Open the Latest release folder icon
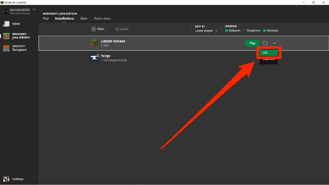This screenshot has height=185, width=329. click(265, 43)
